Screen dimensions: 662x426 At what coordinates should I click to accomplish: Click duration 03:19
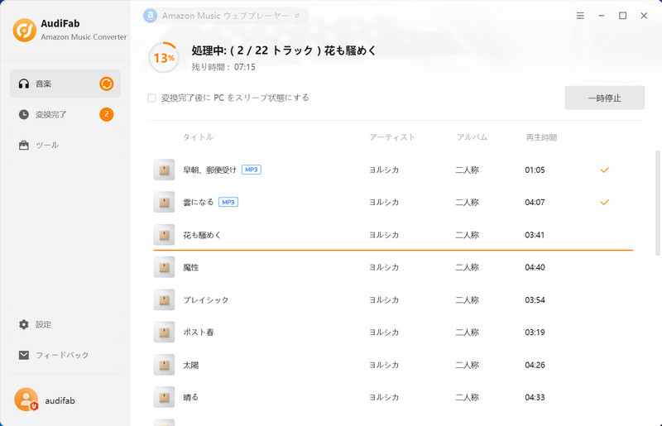[535, 333]
